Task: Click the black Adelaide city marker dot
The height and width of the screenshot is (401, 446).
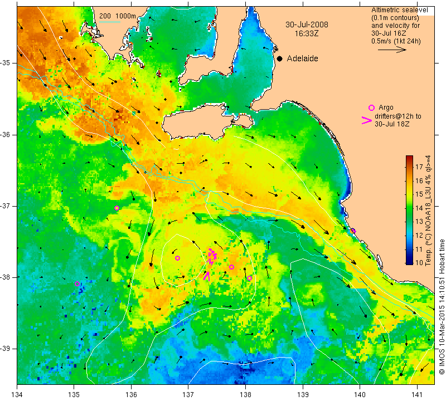Action: pos(280,58)
